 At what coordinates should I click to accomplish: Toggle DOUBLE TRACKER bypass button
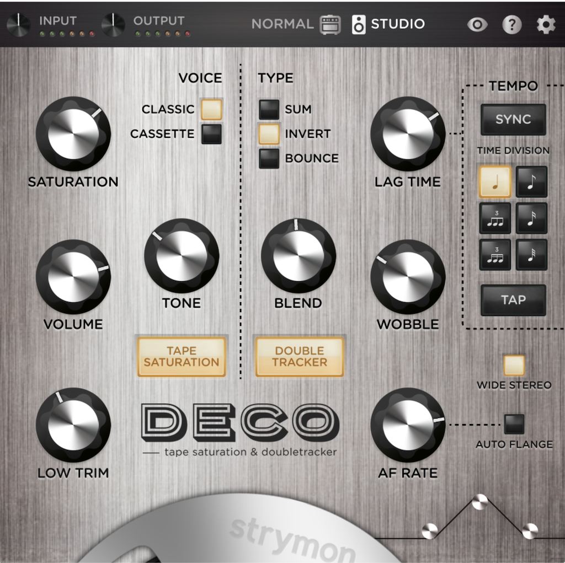300,357
